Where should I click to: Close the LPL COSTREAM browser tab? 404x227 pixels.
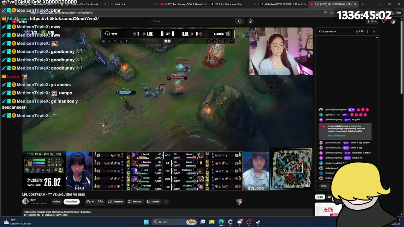(355, 4)
